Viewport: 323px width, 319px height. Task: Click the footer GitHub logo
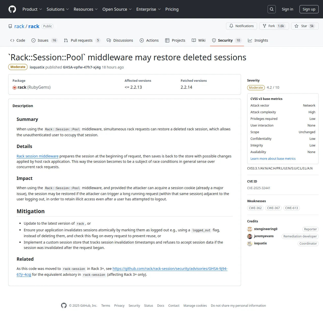pyautogui.click(x=64, y=305)
